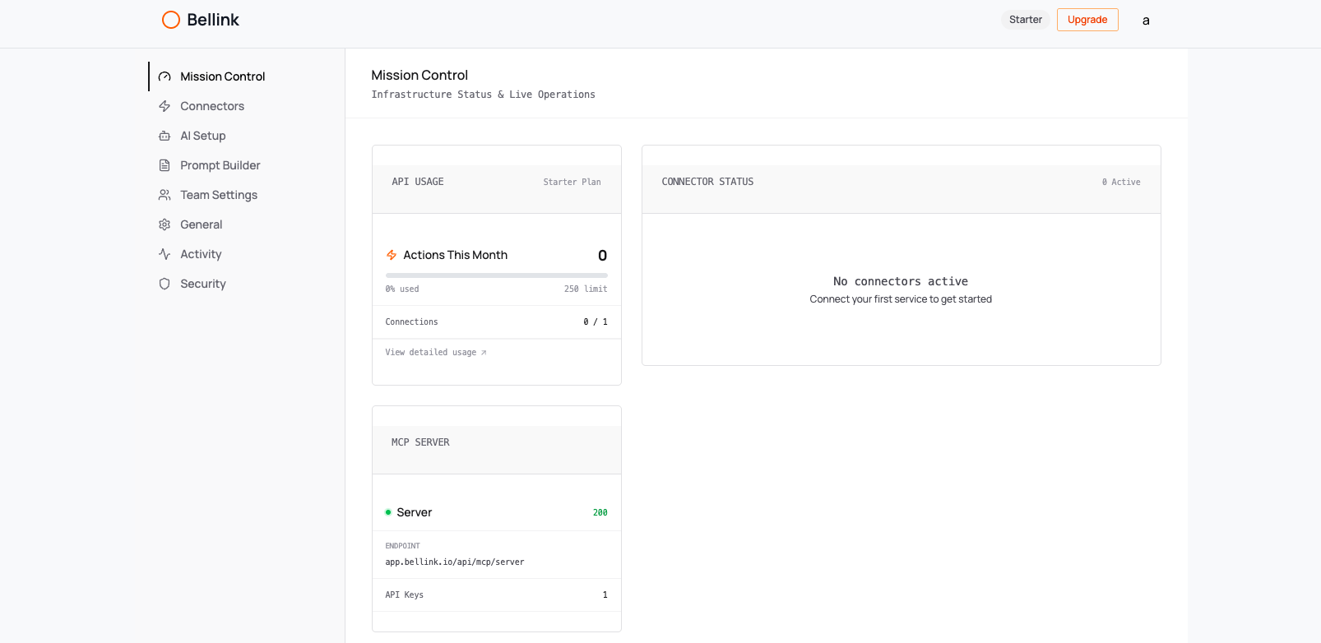The width and height of the screenshot is (1321, 643).
Task: Click the 'No connectors active' message
Action: 901,281
